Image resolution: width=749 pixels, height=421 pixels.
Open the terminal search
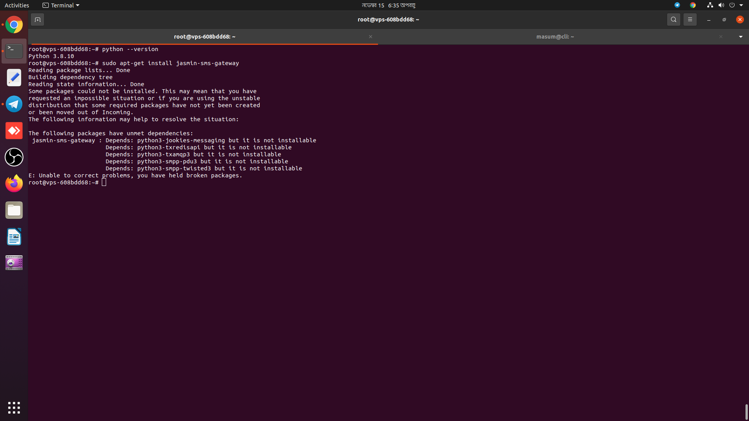(674, 19)
